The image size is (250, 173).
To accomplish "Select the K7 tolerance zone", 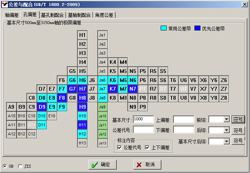I will (x=113, y=89).
